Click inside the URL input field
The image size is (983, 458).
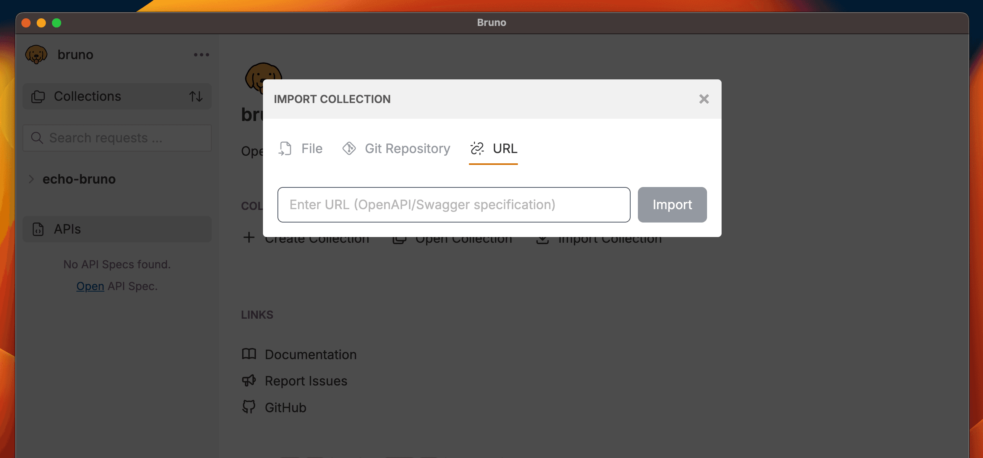pyautogui.click(x=453, y=205)
